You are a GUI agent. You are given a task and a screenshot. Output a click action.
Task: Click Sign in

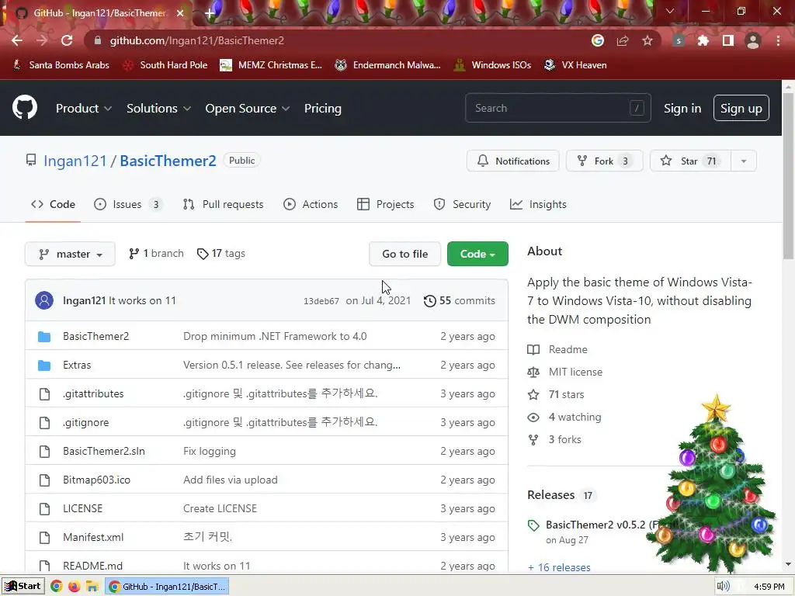(x=682, y=109)
